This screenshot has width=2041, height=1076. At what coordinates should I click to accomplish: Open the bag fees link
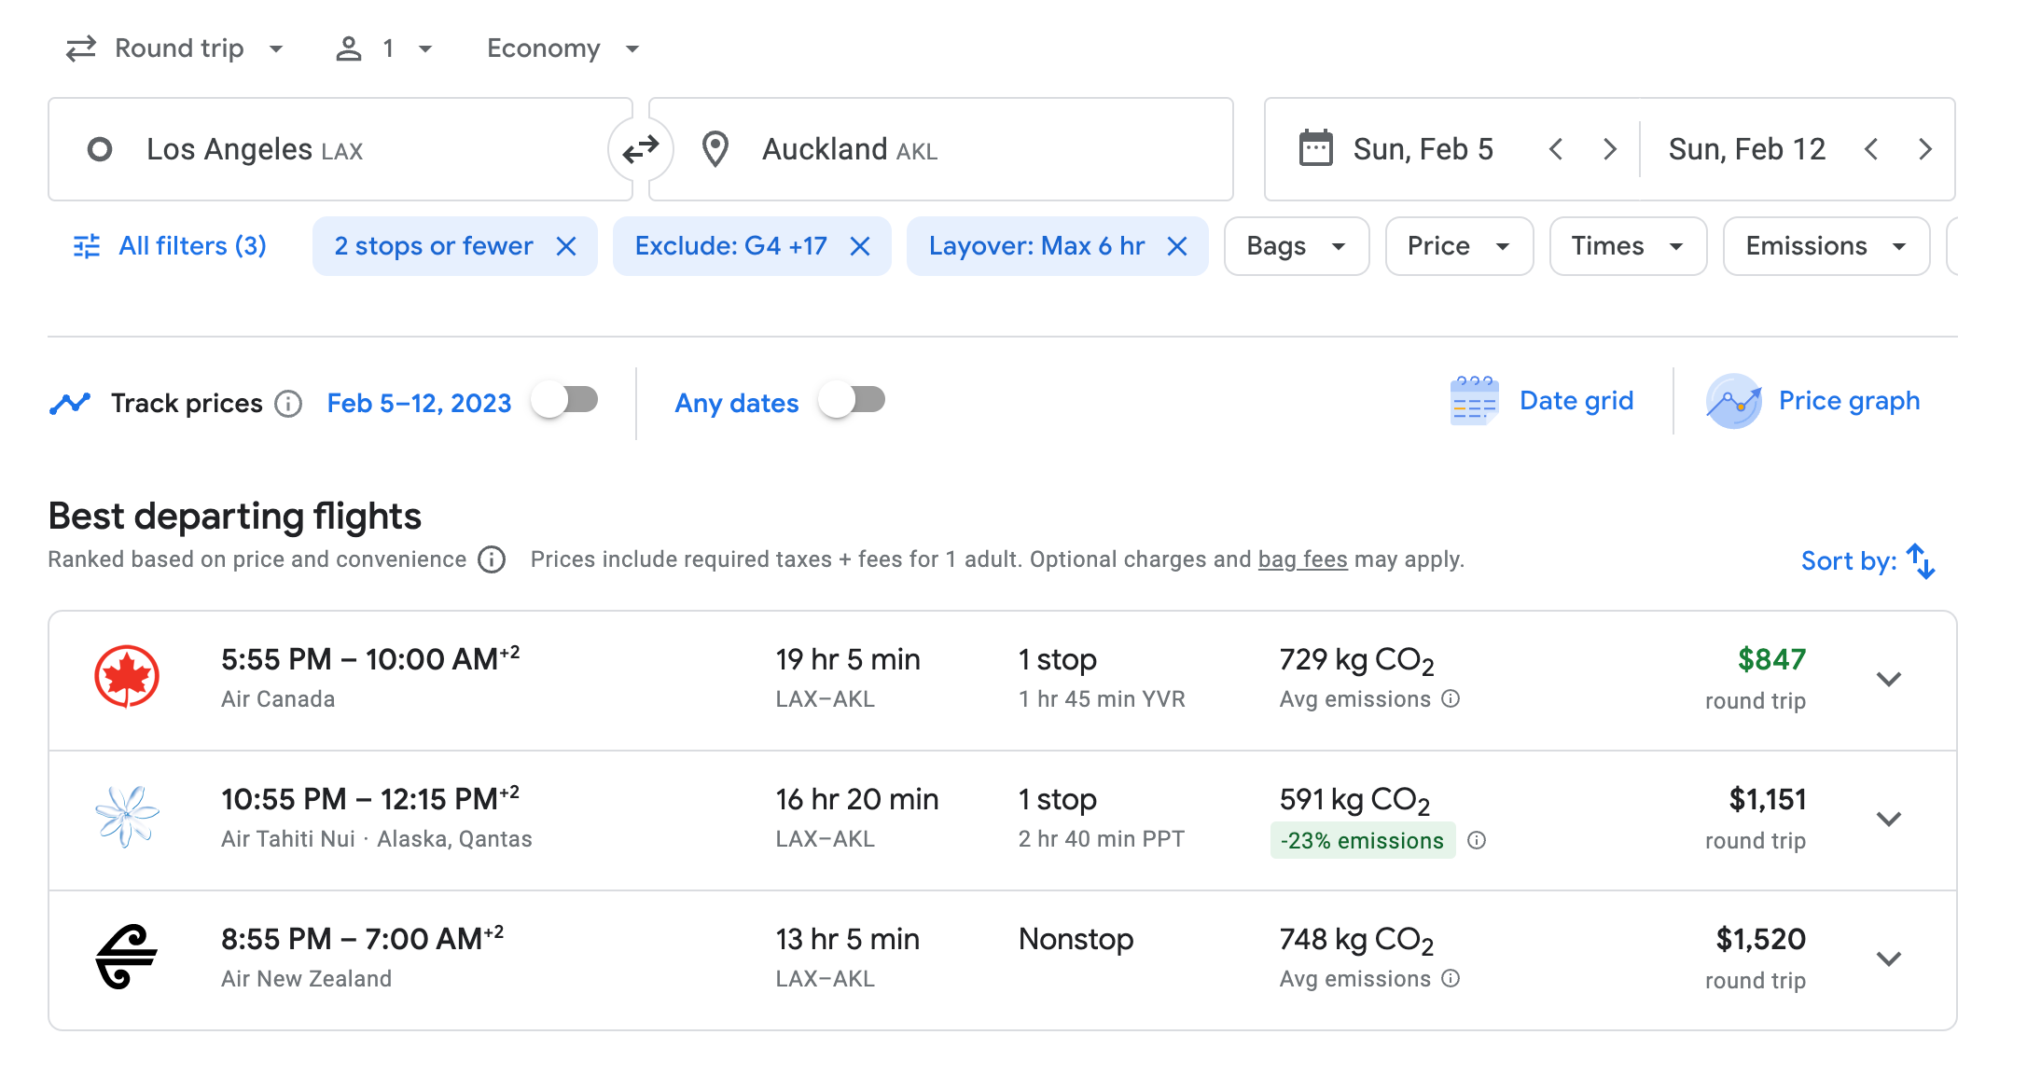(x=1302, y=559)
